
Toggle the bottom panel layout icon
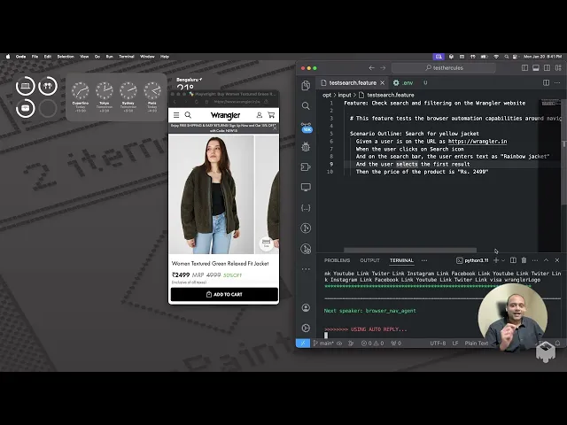(536, 68)
